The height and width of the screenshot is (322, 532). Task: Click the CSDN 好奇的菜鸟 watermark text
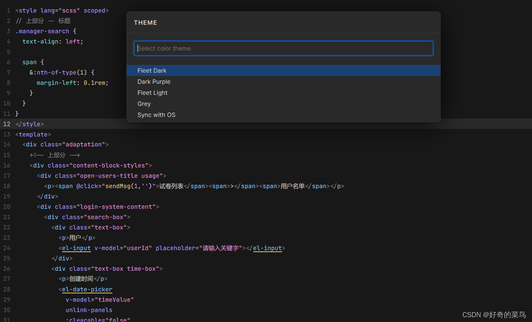click(494, 315)
